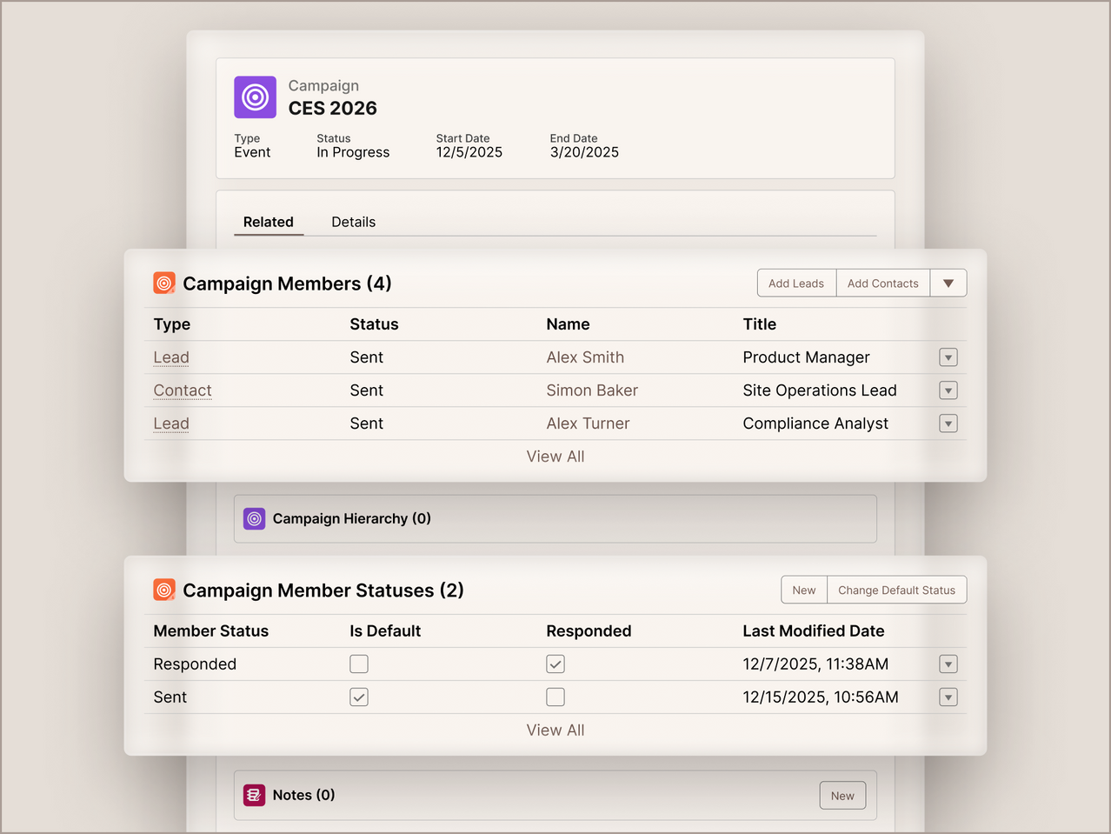Open dropdown arrow next to Add Contacts

(x=948, y=284)
